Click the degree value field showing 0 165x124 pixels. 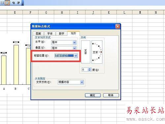coord(85,70)
